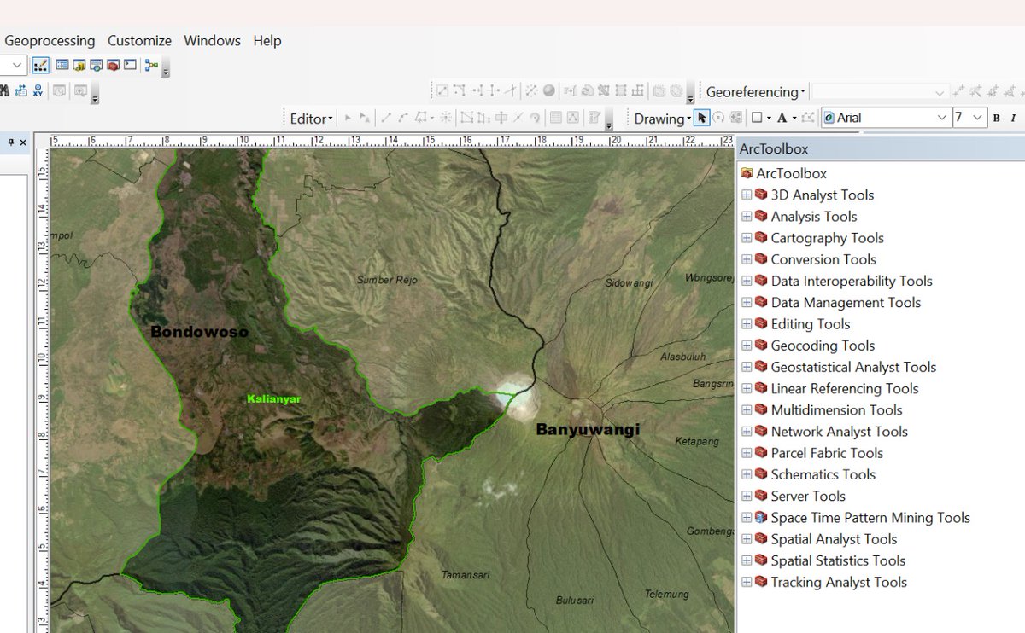
Task: Select Spatial Statistics Tools toolbox
Action: [838, 560]
